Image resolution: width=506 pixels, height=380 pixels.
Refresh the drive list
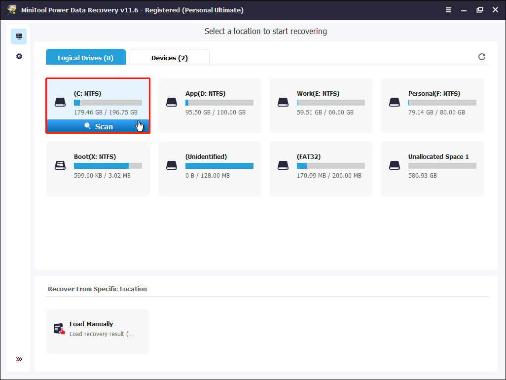click(482, 57)
